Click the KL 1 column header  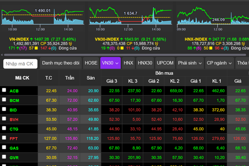click(x=217, y=81)
